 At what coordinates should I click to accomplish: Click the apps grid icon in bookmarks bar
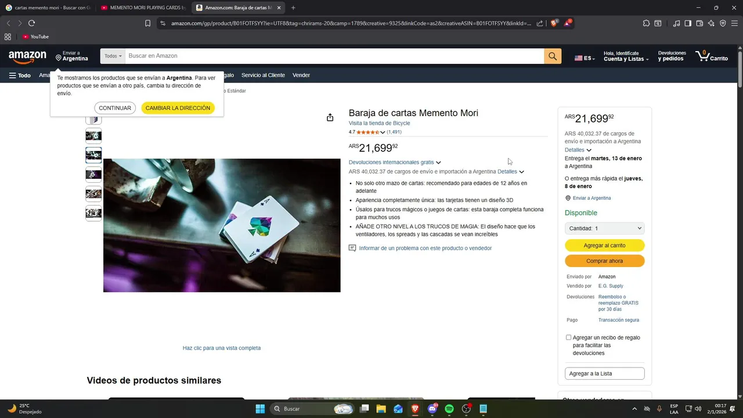point(8,37)
